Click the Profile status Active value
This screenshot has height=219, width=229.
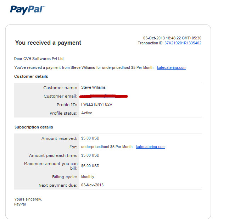[x=87, y=113]
